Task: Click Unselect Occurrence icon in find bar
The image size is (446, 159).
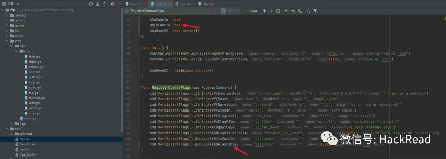Action: tap(293, 11)
